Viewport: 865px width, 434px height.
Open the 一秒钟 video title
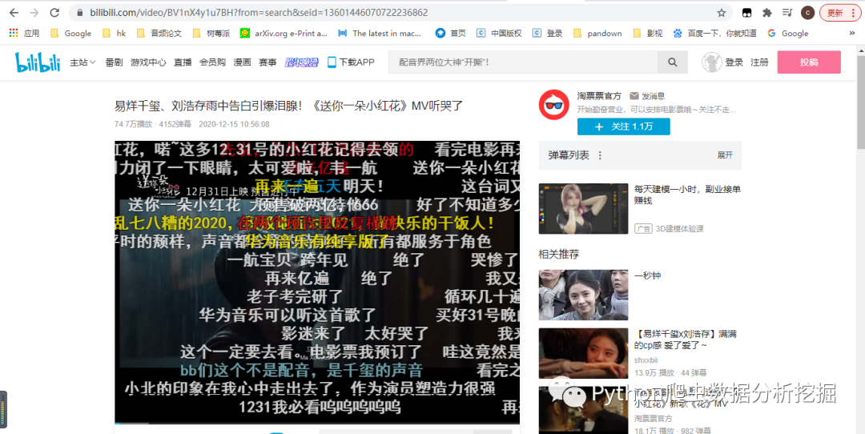[x=648, y=275]
